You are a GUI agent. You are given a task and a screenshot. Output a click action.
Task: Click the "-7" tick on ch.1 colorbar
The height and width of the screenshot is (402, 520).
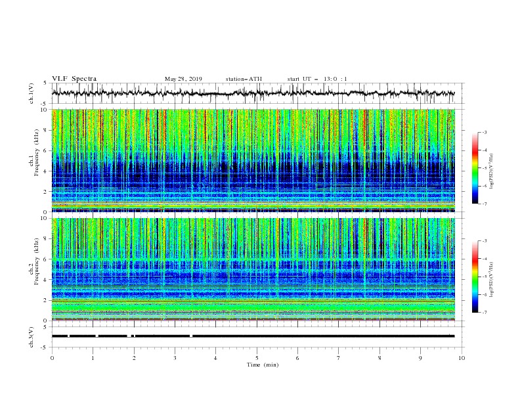pyautogui.click(x=485, y=204)
